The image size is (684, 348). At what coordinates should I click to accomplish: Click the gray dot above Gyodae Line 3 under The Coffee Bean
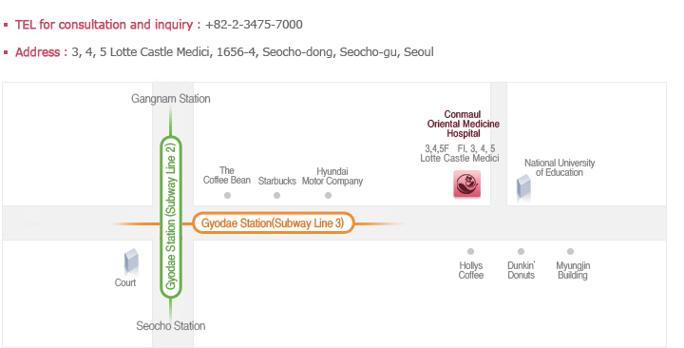click(x=227, y=196)
